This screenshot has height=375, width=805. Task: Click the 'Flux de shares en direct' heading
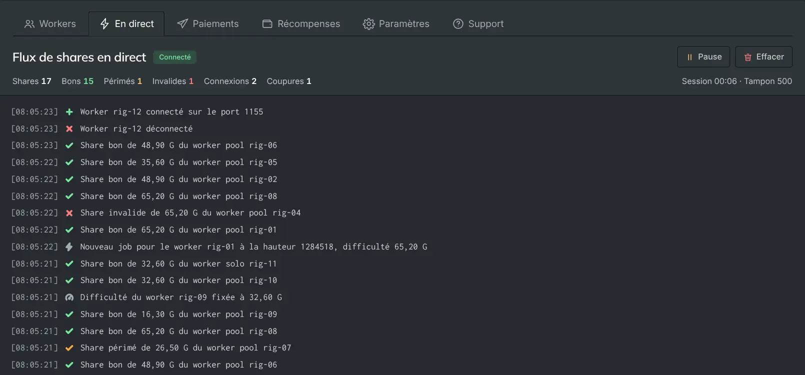pyautogui.click(x=79, y=57)
